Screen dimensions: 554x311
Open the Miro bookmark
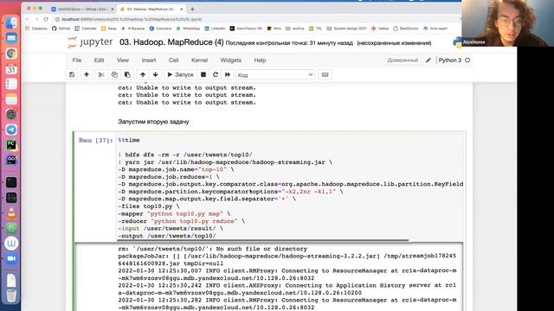[x=274, y=29]
